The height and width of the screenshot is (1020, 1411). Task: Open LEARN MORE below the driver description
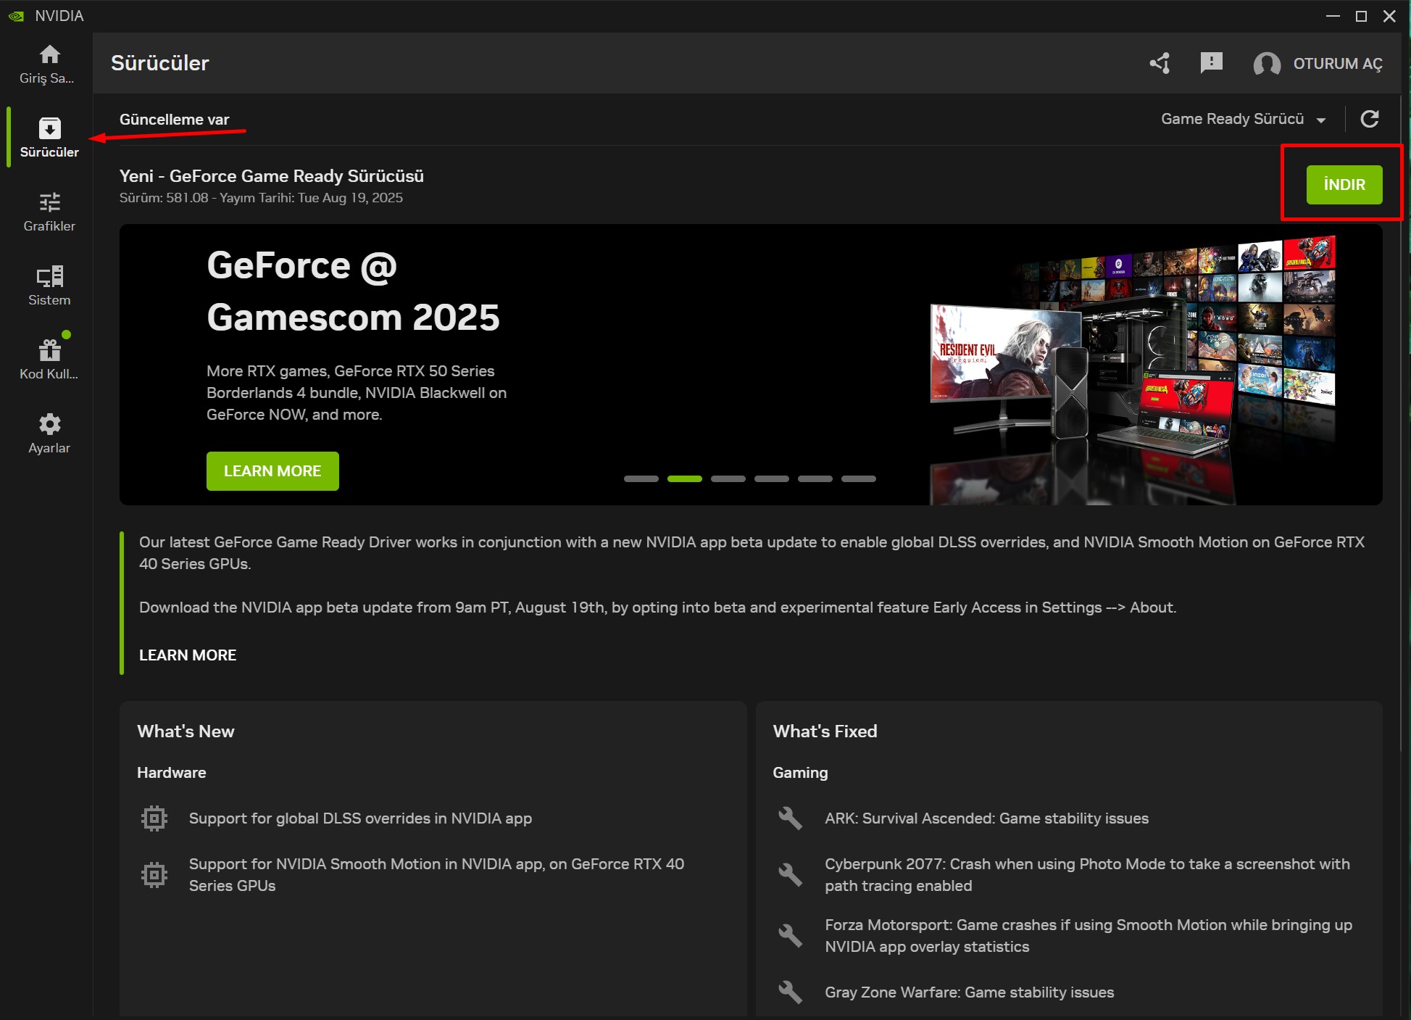pyautogui.click(x=187, y=655)
